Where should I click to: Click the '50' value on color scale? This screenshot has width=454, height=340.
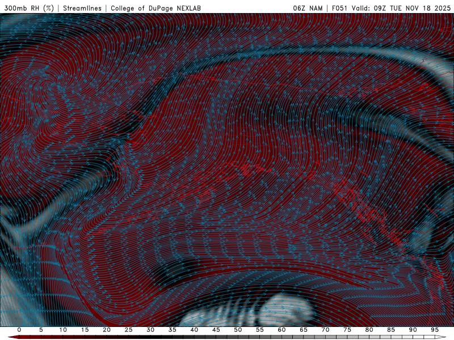[x=238, y=330]
